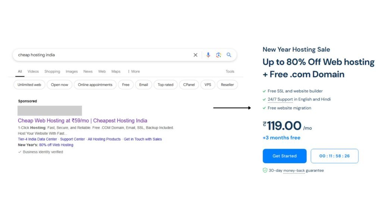Click the blue Get Started button

(x=285, y=156)
